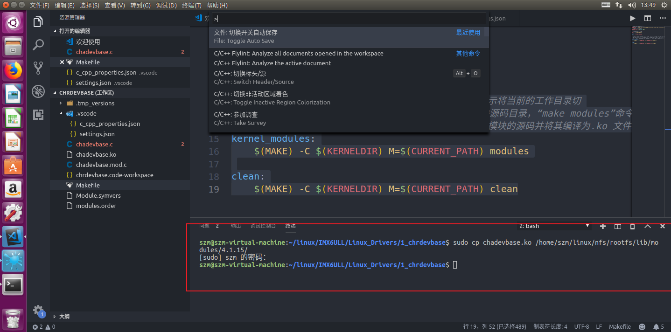Screen dimensions: 671x332
Task: Open chadevbase.ko in the file tree
Action: 120,154
